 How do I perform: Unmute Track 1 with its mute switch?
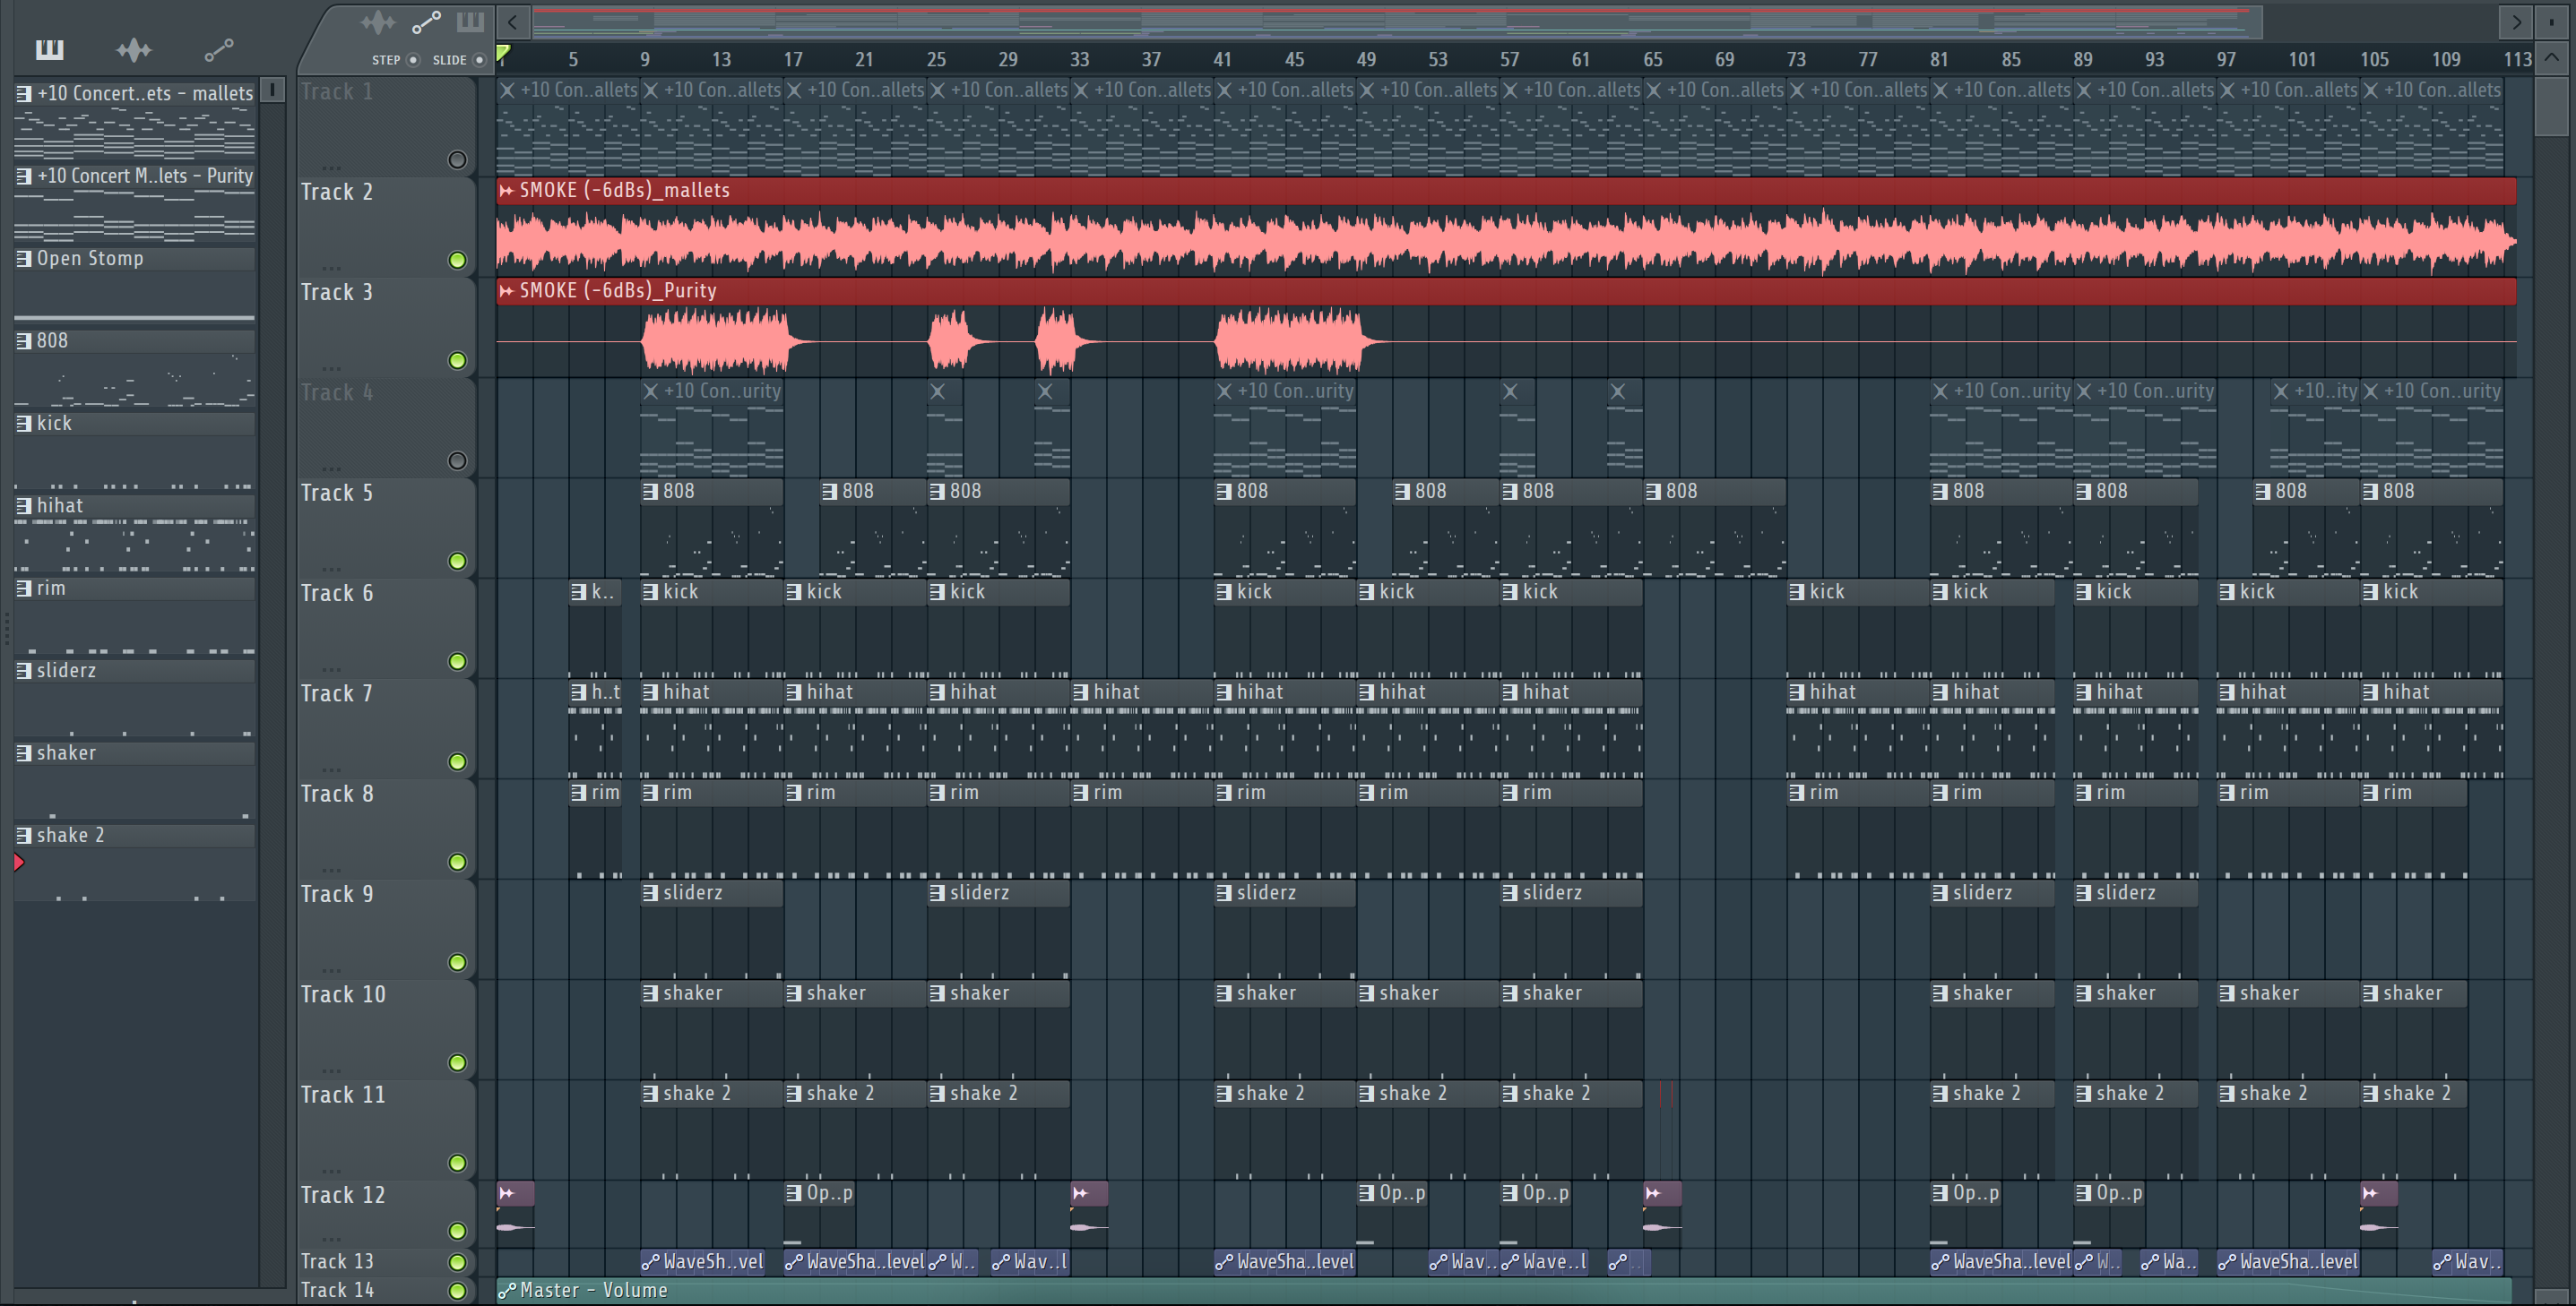(x=457, y=159)
